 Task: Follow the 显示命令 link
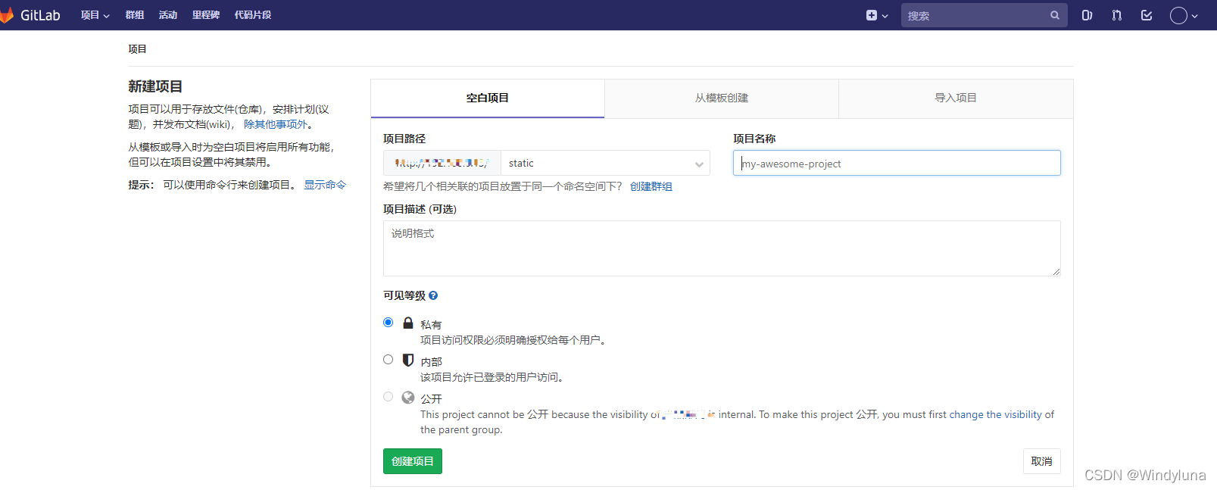click(326, 185)
